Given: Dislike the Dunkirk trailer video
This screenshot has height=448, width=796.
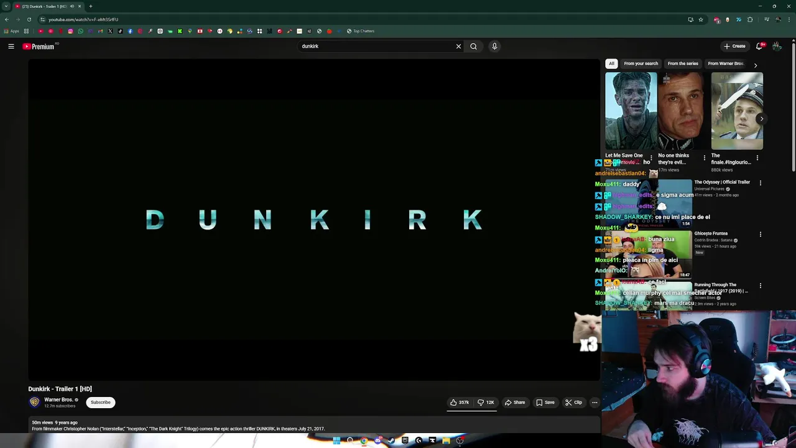Looking at the screenshot, I should [486, 403].
